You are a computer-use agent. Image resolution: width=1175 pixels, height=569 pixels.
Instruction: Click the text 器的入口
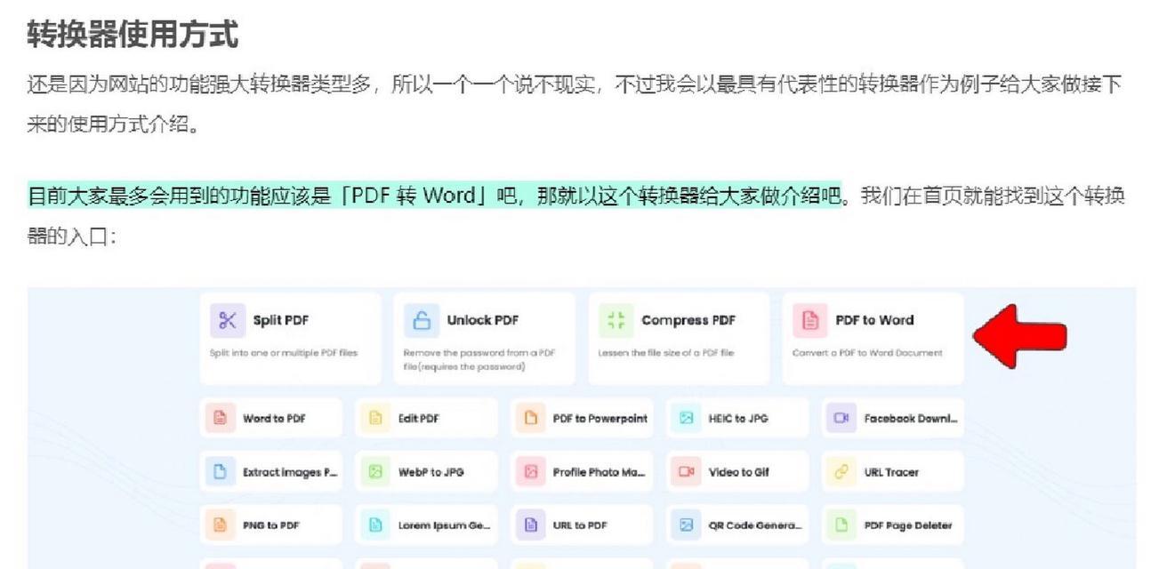71,236
